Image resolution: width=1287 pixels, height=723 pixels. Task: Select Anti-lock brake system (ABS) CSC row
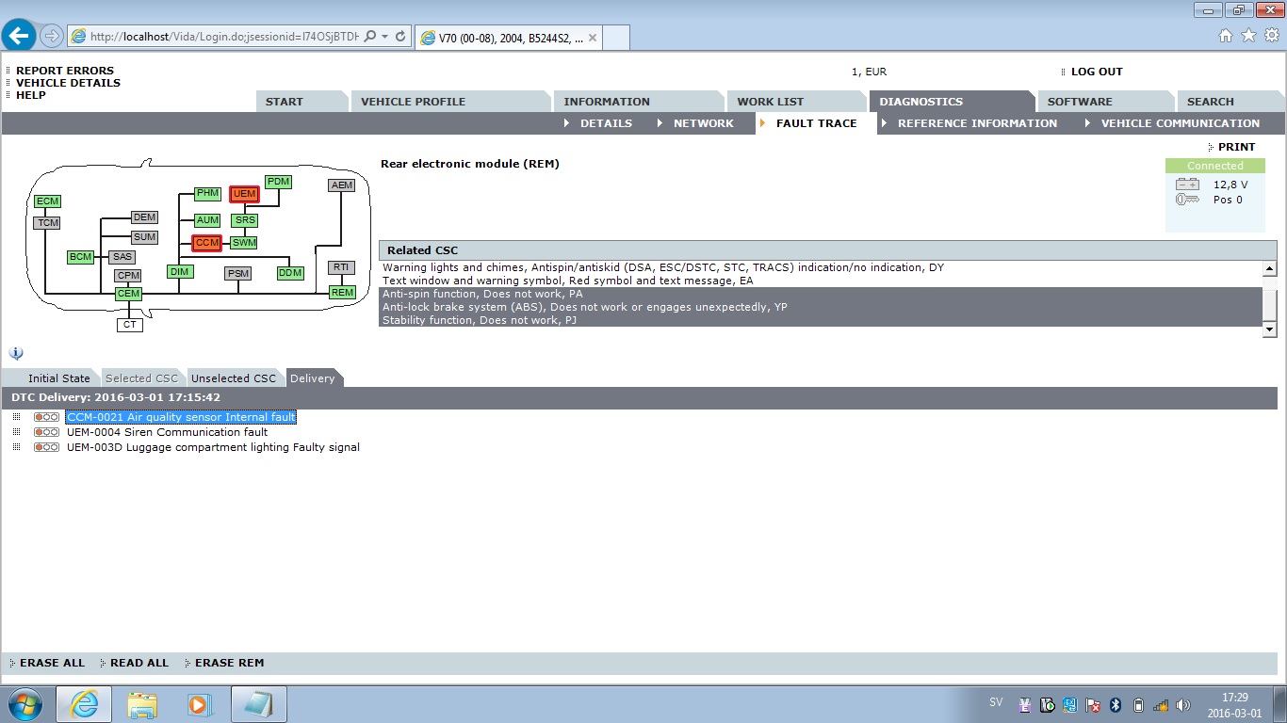pos(584,307)
